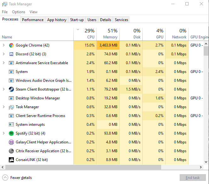
Task: Click Windows Audio Device Graph row name
Action: [x=43, y=81]
